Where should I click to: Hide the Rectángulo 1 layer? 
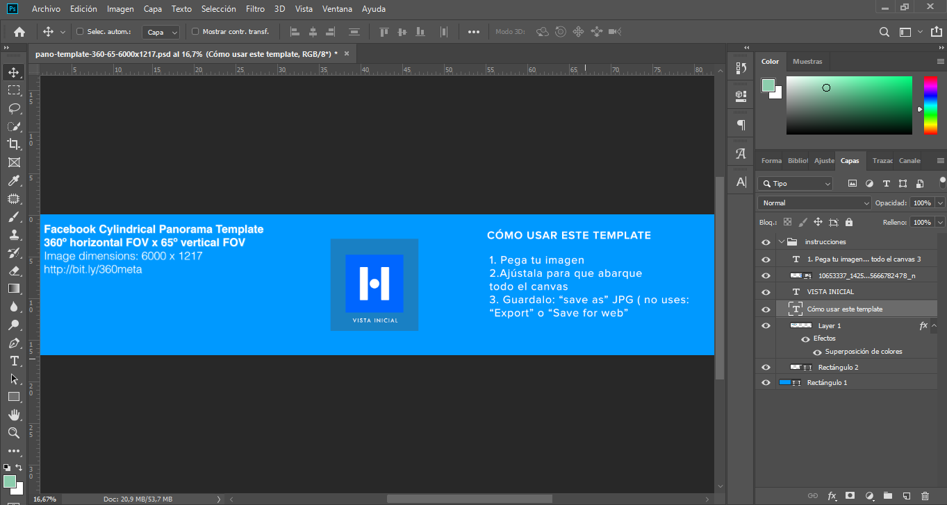coord(766,383)
